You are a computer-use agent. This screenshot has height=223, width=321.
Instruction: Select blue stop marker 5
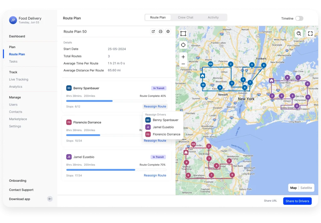coord(252,65)
